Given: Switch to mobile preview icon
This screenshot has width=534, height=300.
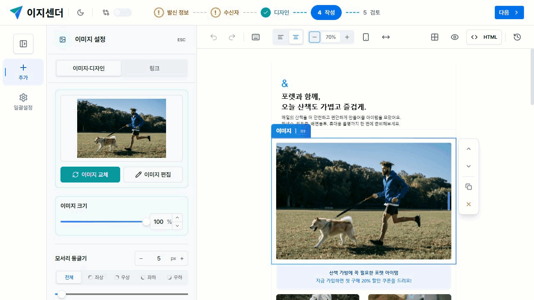Looking at the screenshot, I should [366, 37].
